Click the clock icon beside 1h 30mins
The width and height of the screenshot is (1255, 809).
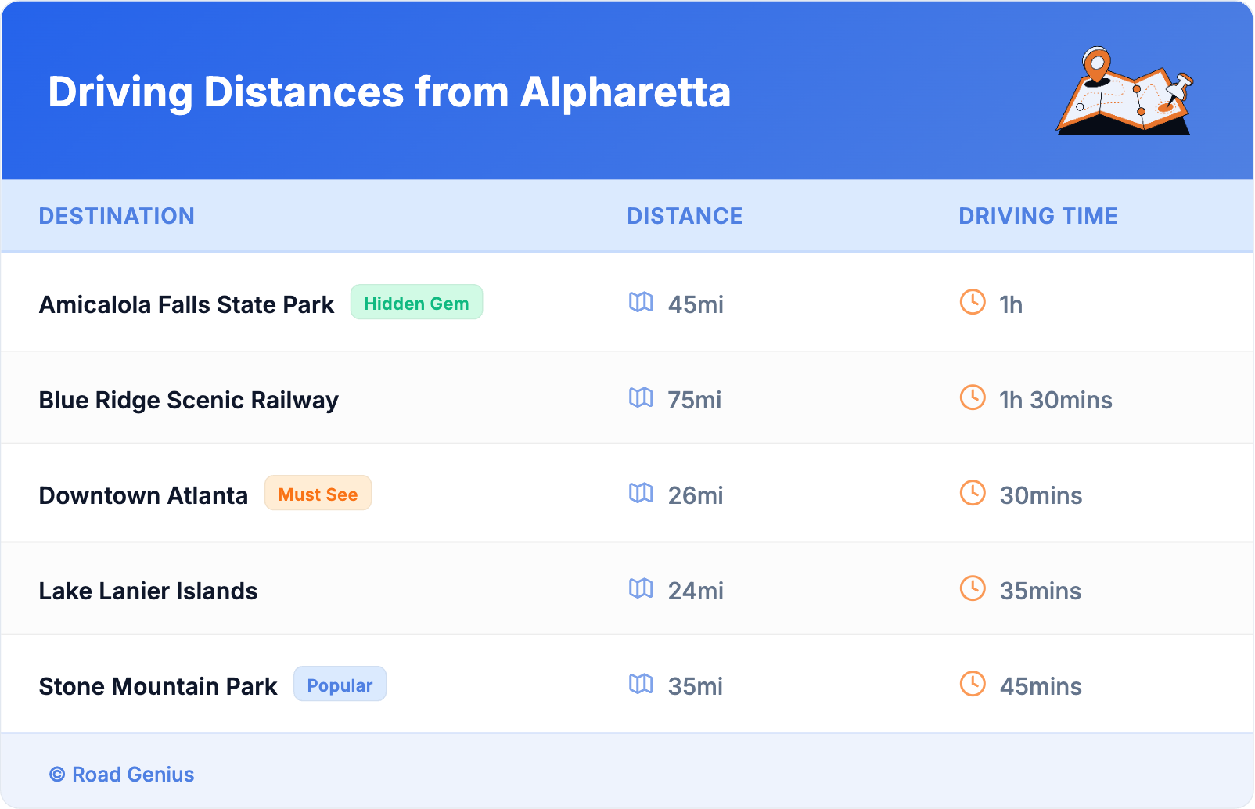[973, 397]
